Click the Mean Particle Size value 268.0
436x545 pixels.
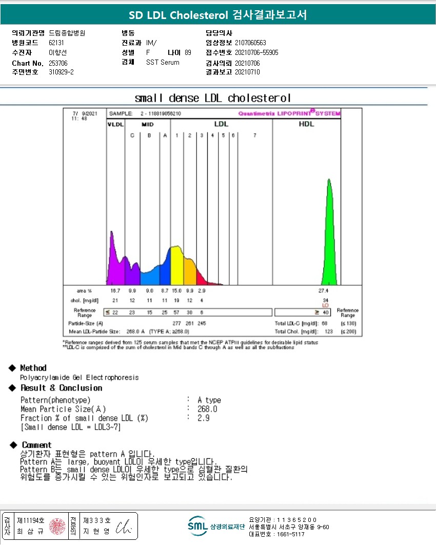coord(207,409)
